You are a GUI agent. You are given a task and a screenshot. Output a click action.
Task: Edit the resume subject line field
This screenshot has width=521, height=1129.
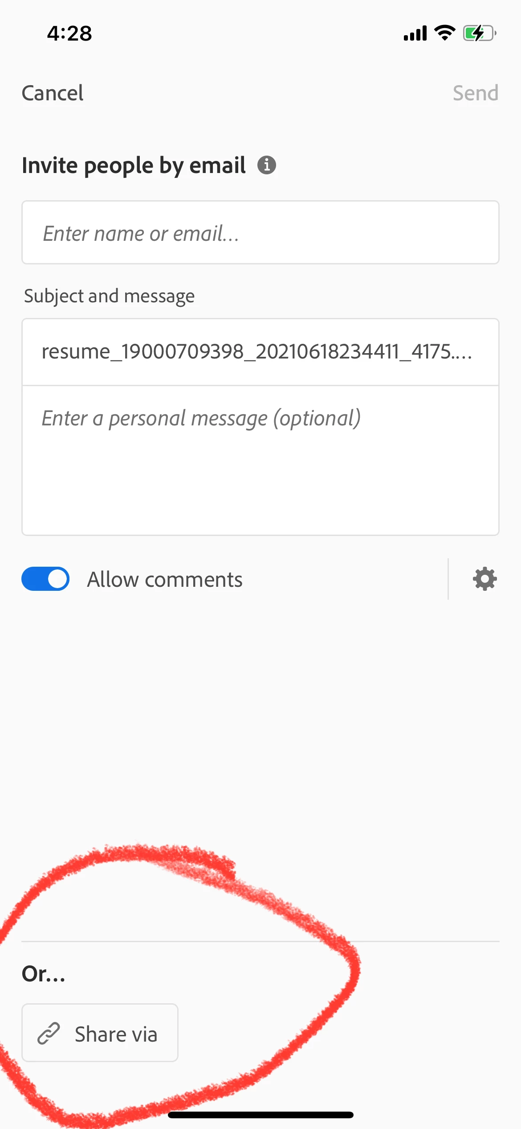[x=260, y=352]
